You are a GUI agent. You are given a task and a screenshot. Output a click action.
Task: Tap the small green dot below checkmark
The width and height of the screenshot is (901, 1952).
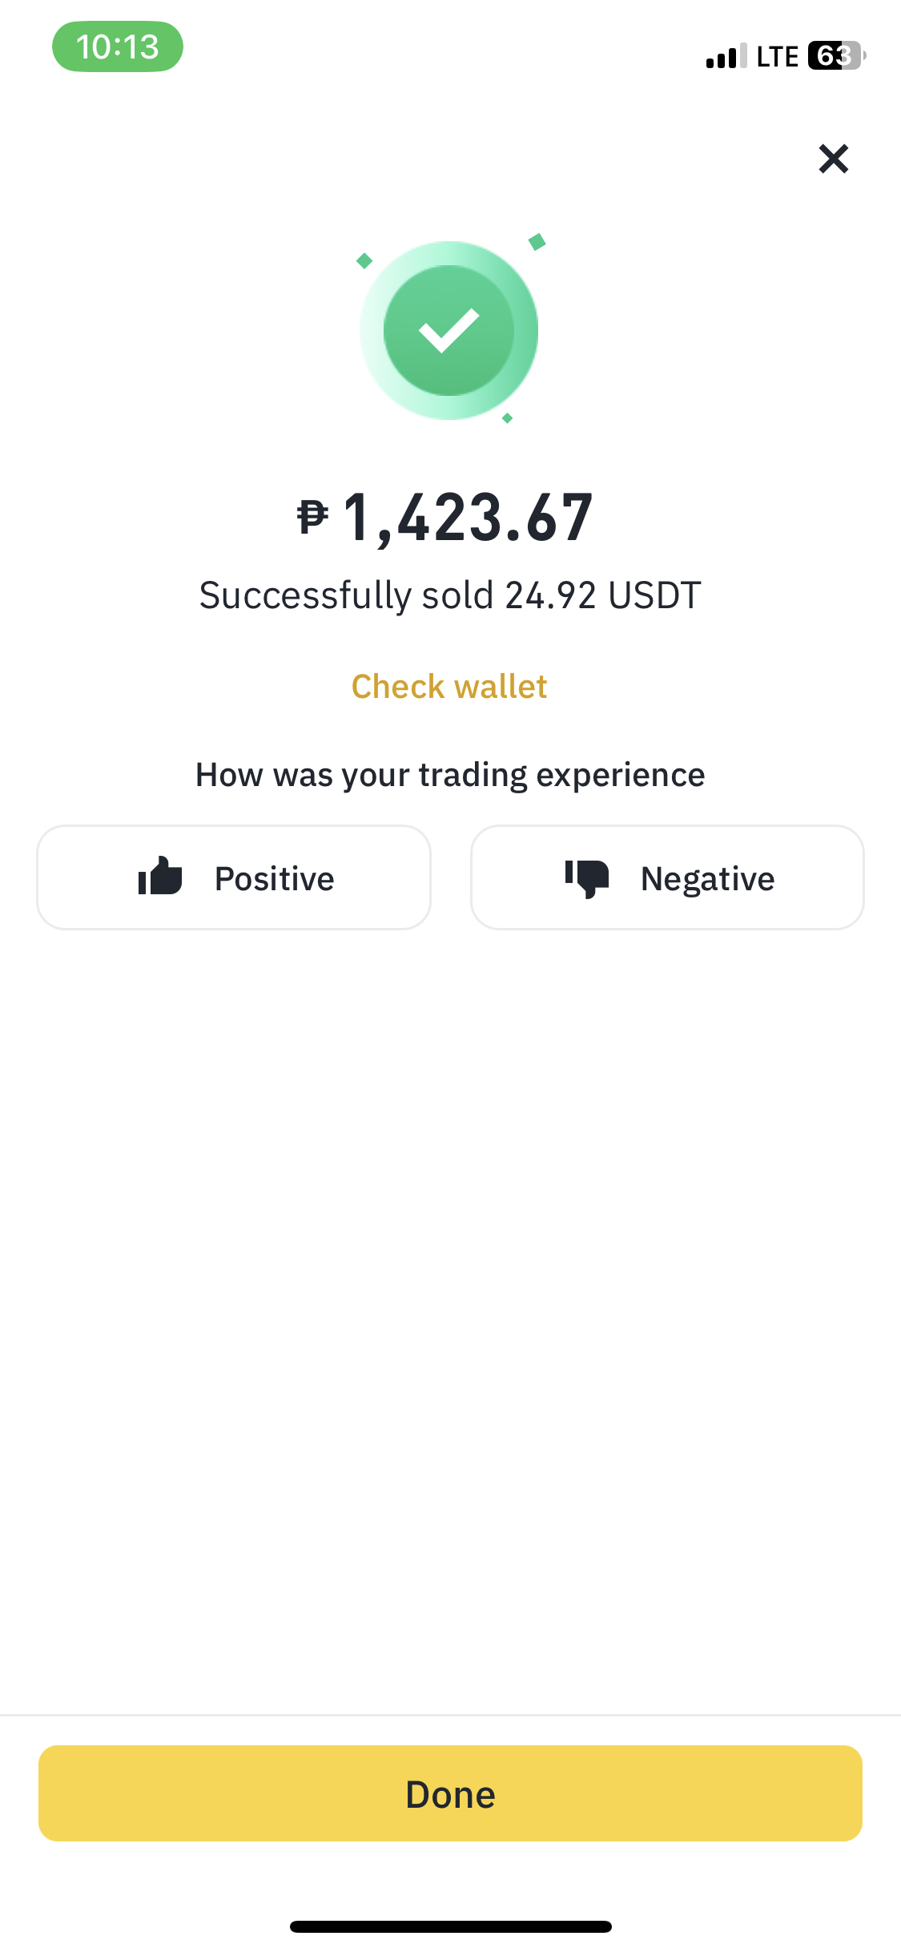pos(507,418)
